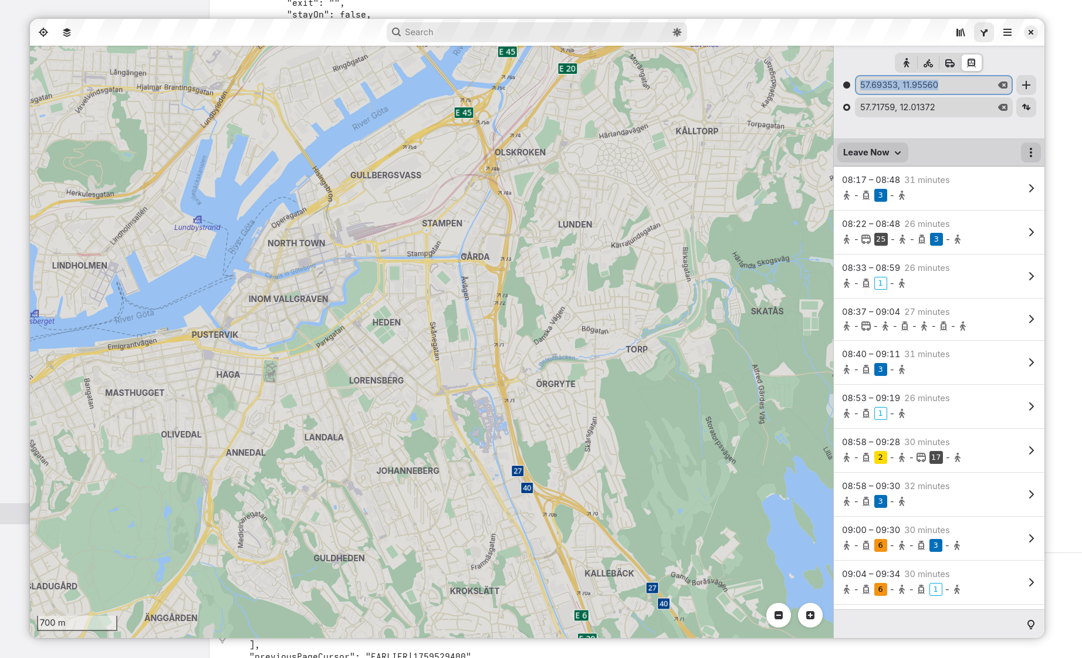
Task: Click tram line 3 badge in 08:17 route
Action: point(880,195)
